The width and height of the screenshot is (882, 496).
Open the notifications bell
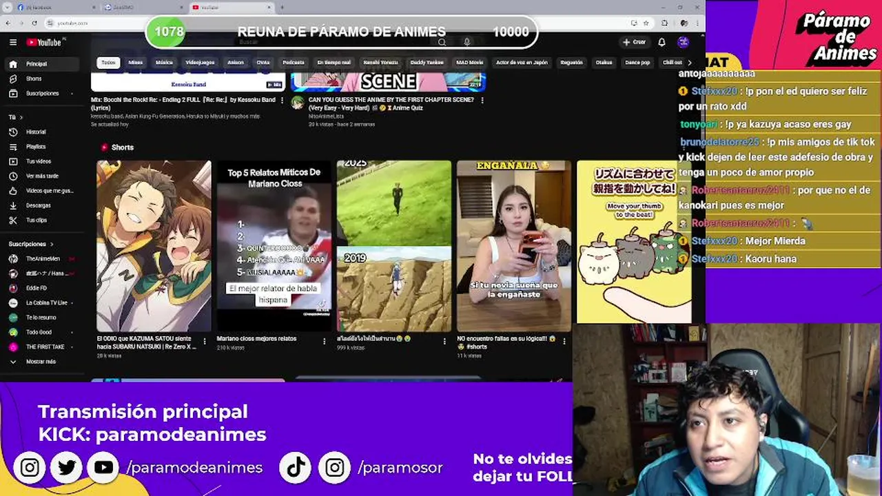tap(661, 43)
